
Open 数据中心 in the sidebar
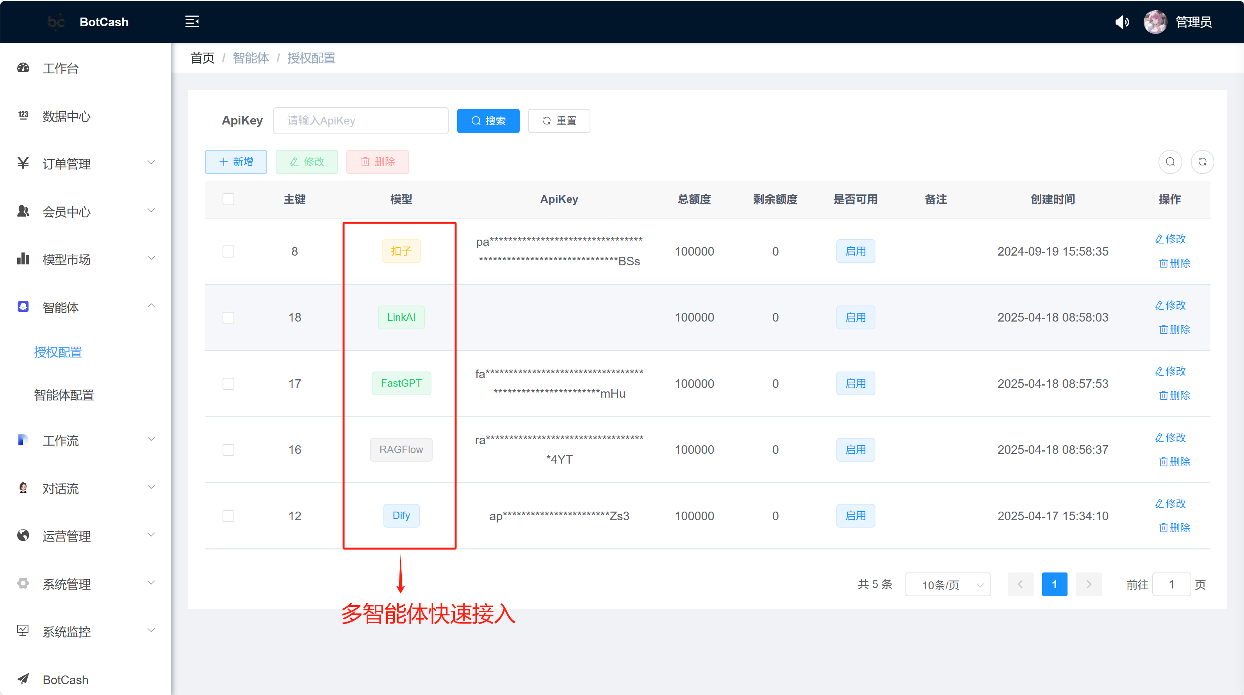(x=66, y=116)
